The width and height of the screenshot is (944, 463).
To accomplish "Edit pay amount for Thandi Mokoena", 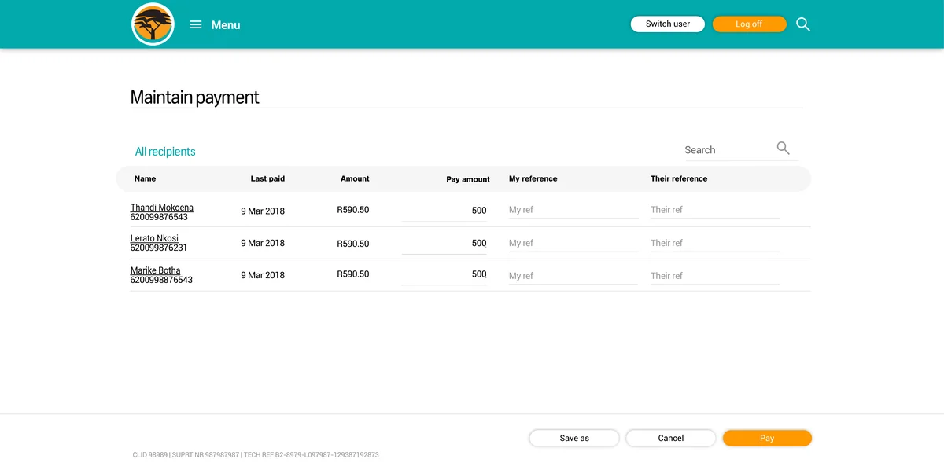I will (444, 211).
